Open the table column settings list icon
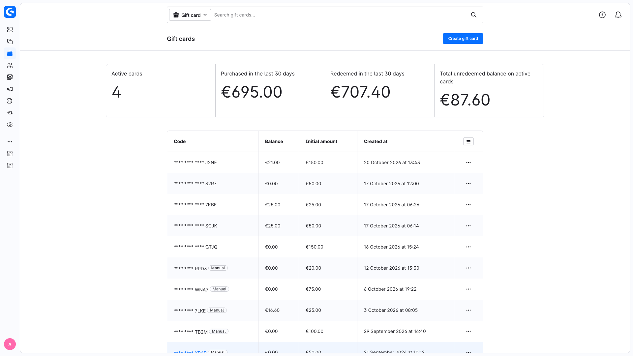 pyautogui.click(x=468, y=141)
